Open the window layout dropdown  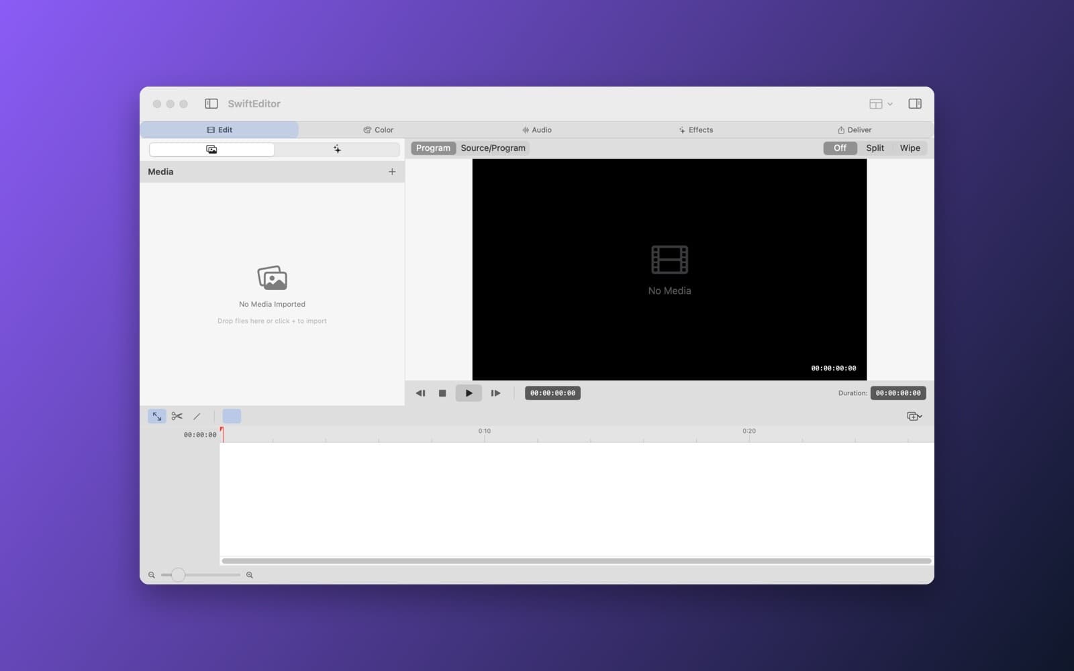(x=881, y=103)
